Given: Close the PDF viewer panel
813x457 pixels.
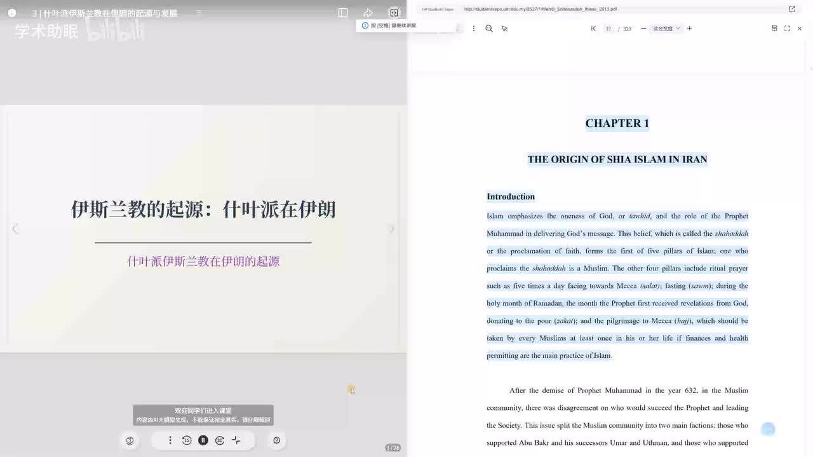Looking at the screenshot, I should pyautogui.click(x=800, y=29).
